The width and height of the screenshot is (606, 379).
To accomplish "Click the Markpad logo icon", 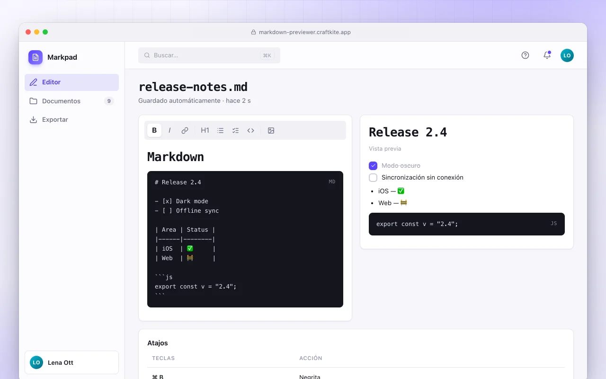I will [x=36, y=57].
